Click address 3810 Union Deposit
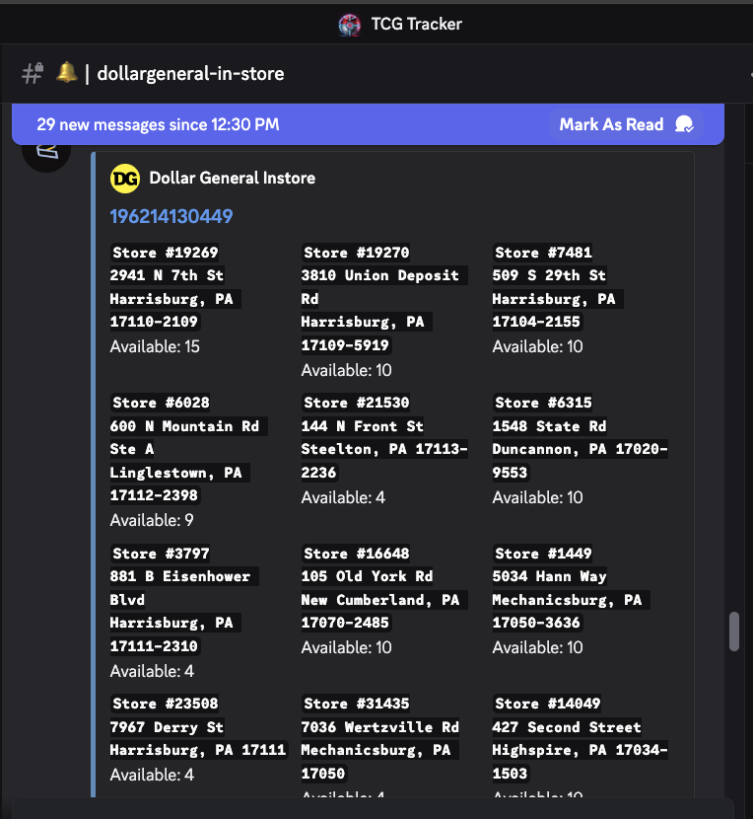This screenshot has height=819, width=753. 379,275
